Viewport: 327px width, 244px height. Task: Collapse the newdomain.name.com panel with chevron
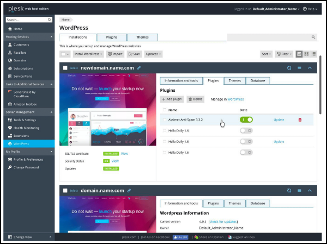click(310, 68)
